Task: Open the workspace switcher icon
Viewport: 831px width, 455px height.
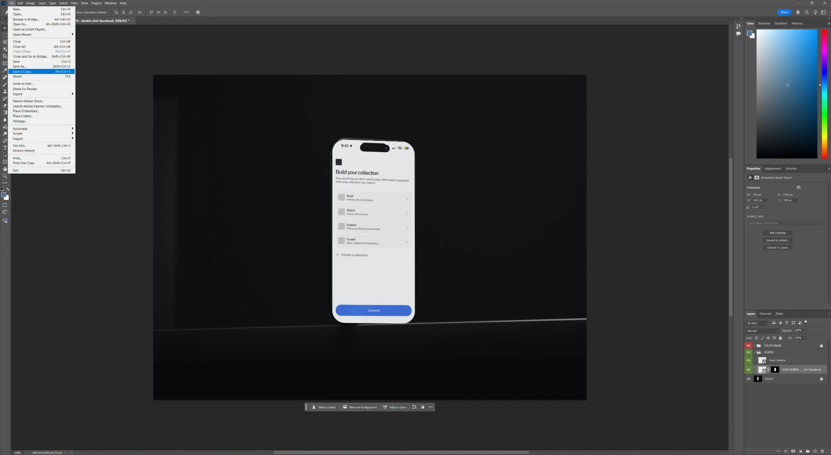Action: click(823, 12)
